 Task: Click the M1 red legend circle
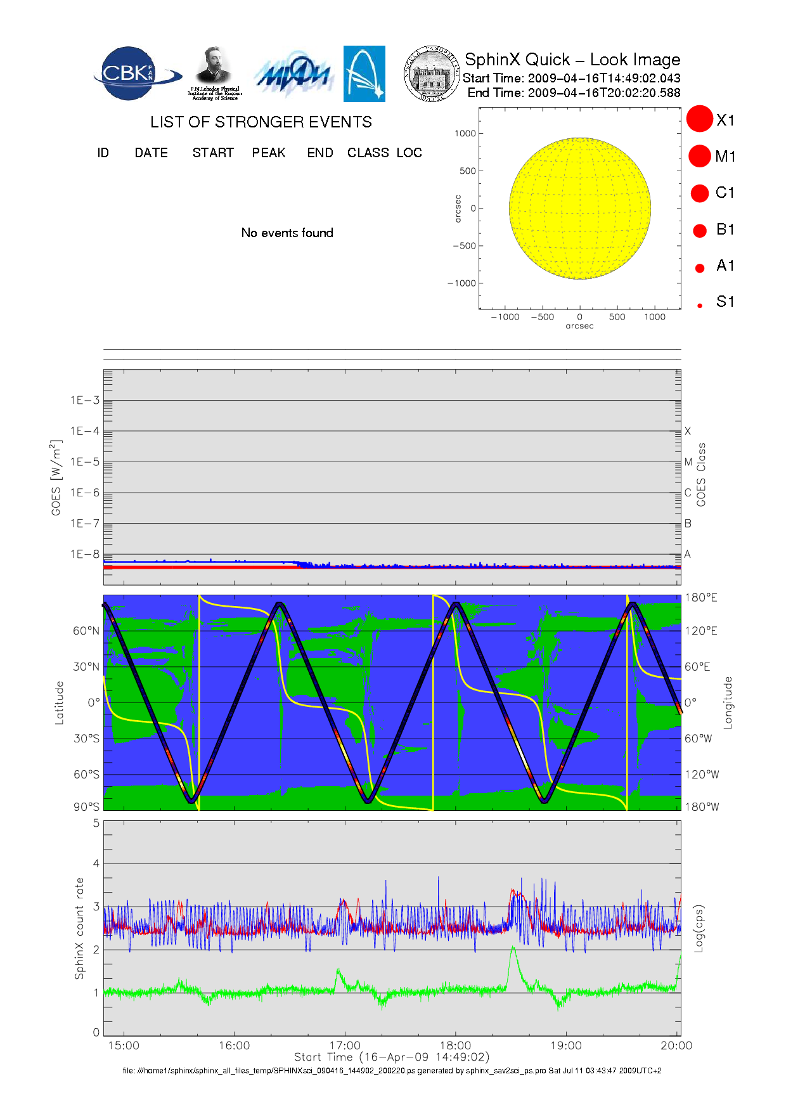click(x=700, y=156)
